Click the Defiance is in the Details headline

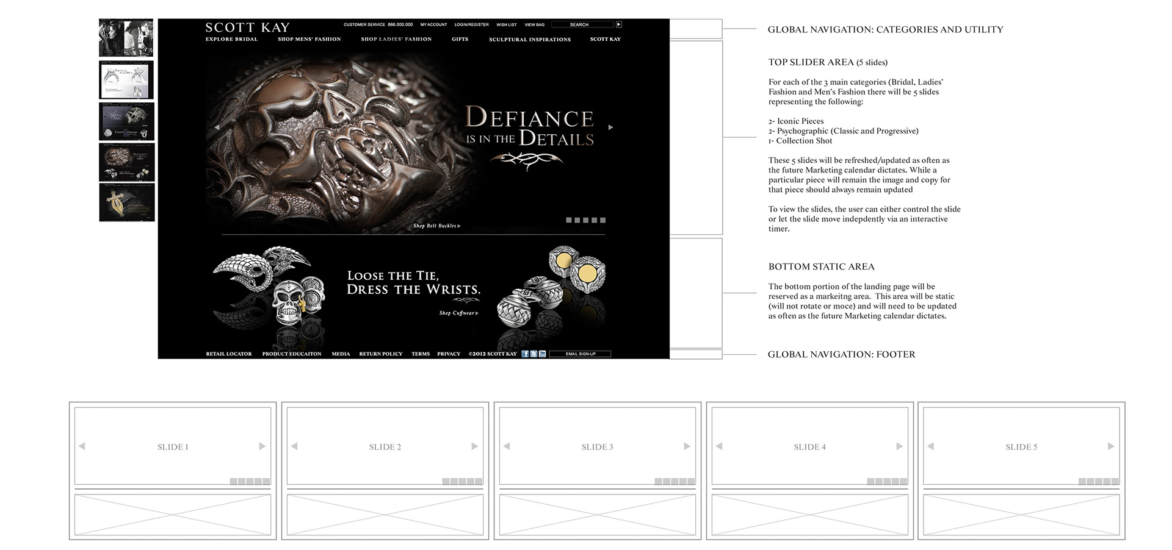tap(530, 126)
